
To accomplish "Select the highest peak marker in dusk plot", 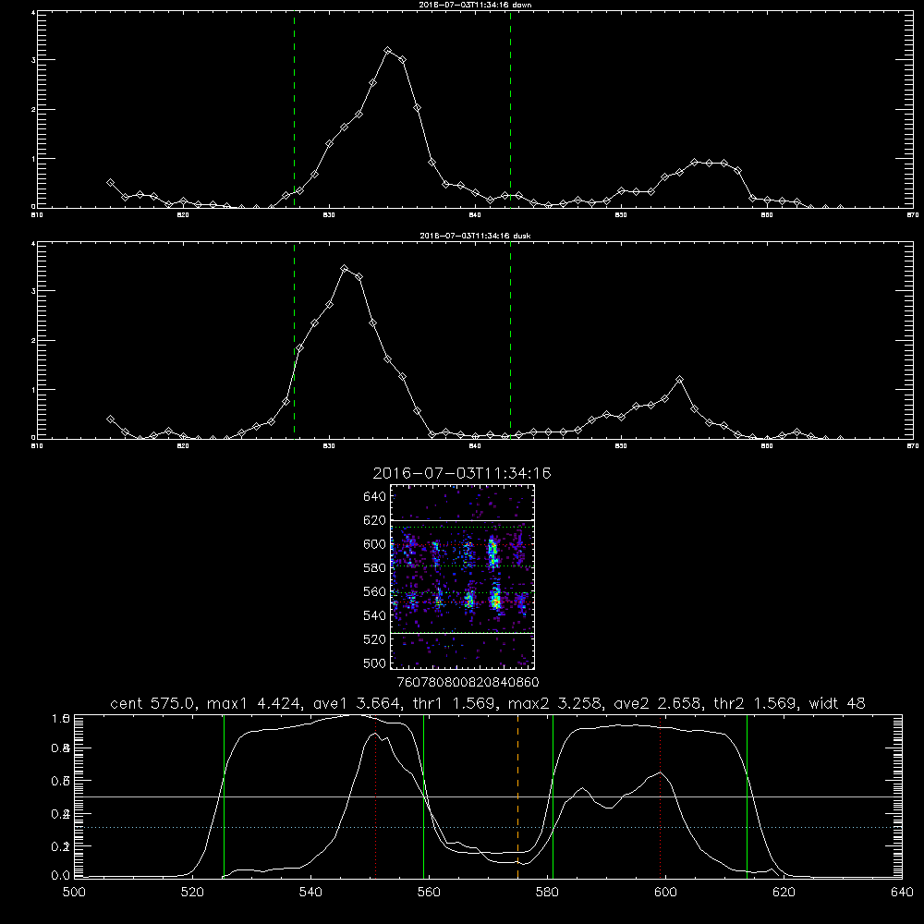I will click(x=345, y=269).
